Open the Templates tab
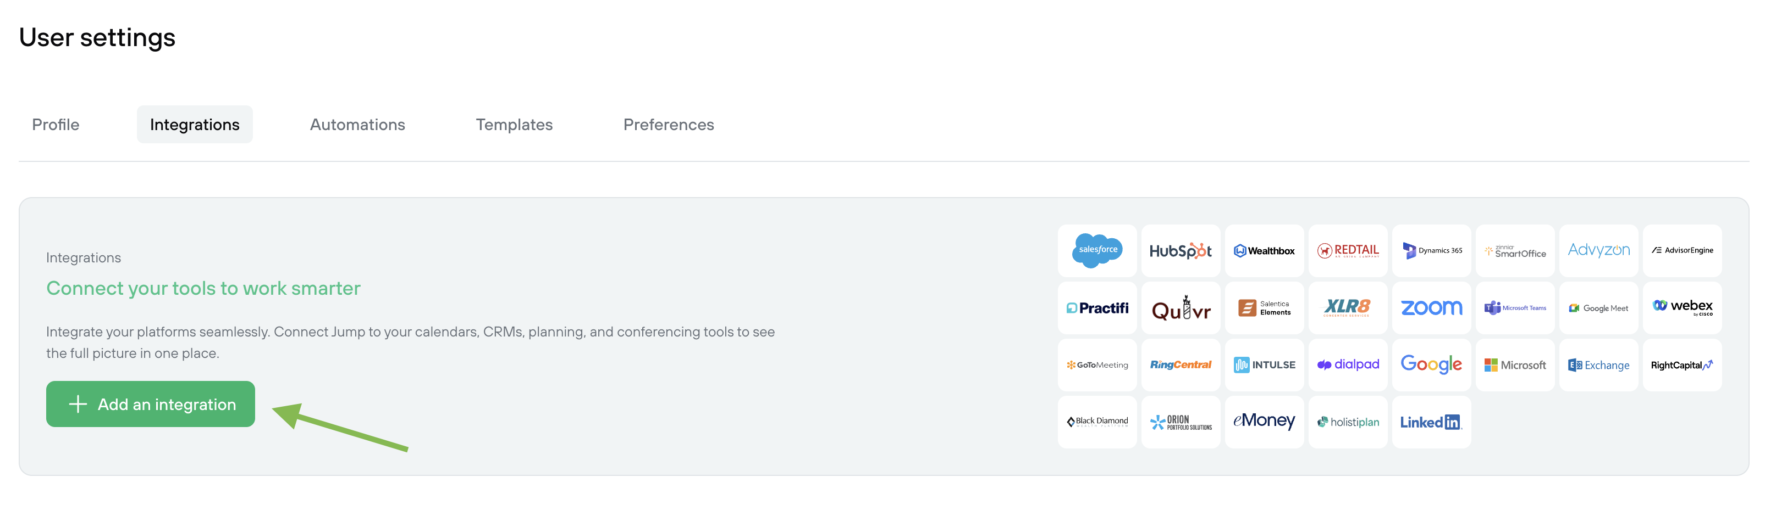 [514, 125]
